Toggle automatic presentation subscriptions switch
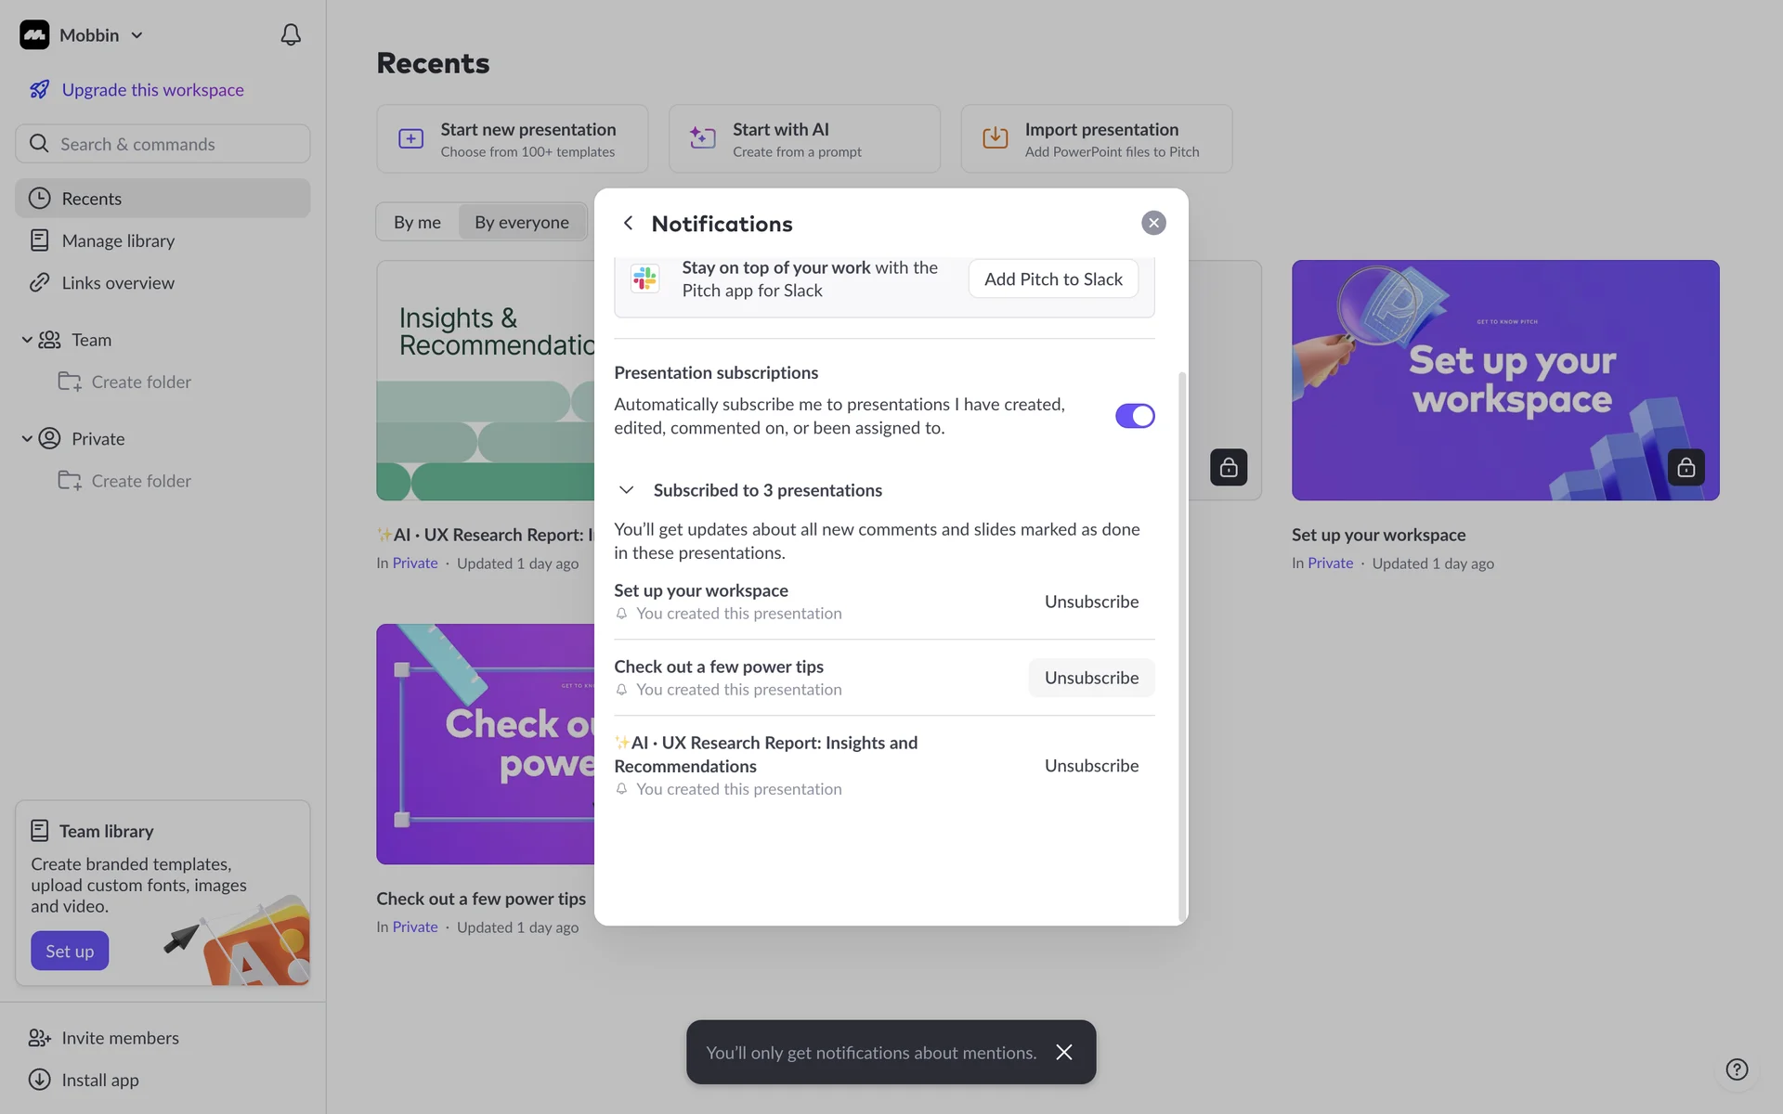The width and height of the screenshot is (1783, 1114). 1134,416
